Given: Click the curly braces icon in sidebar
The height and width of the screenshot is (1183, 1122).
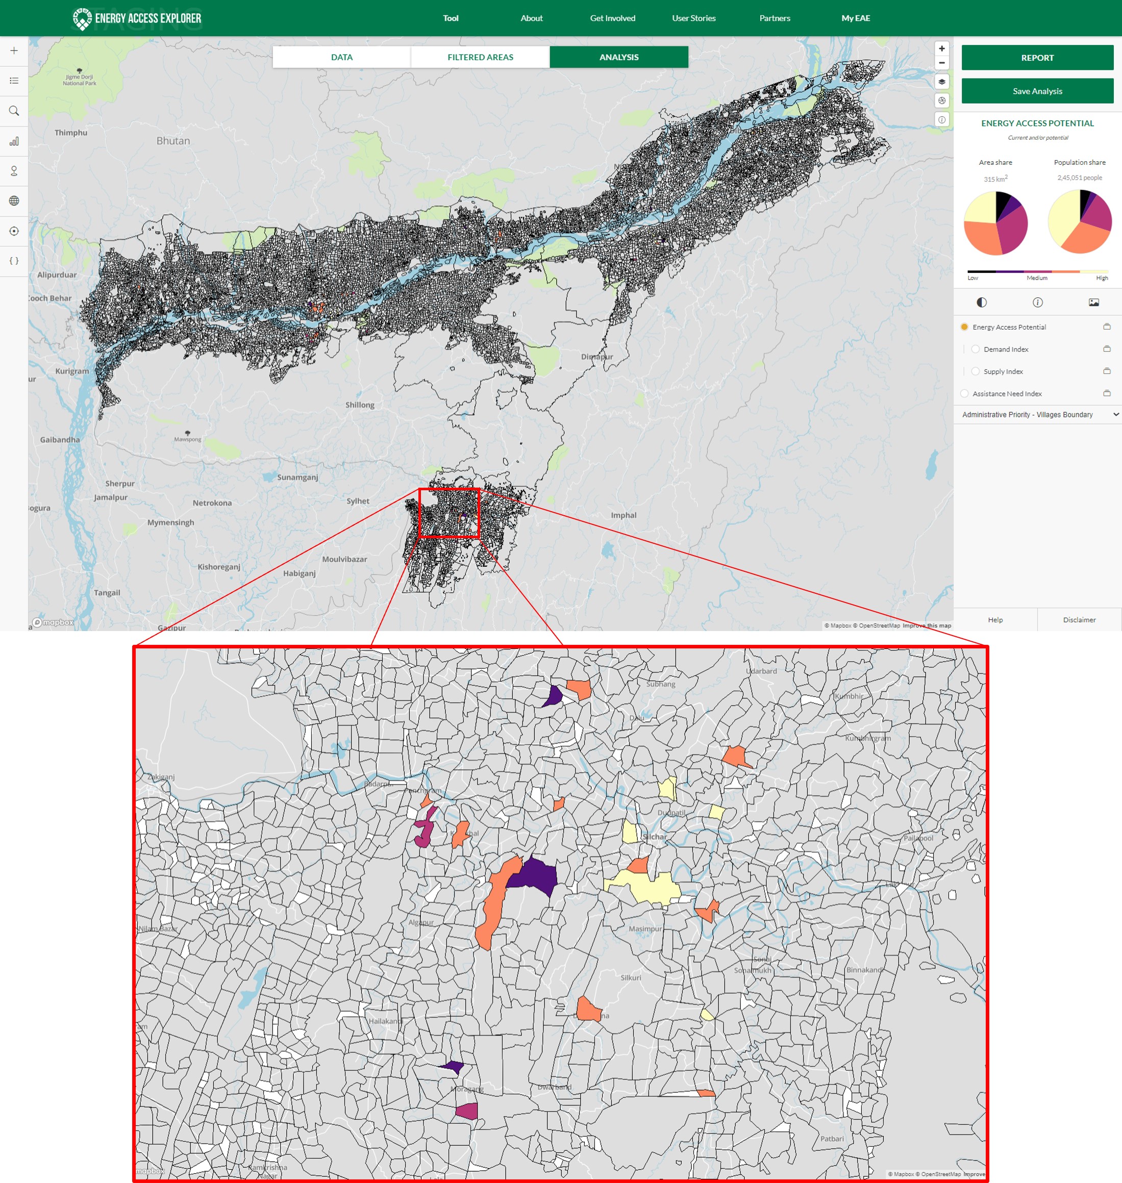Looking at the screenshot, I should click(14, 261).
